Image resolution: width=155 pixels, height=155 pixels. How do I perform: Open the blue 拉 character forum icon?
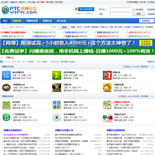click(x=6, y=75)
